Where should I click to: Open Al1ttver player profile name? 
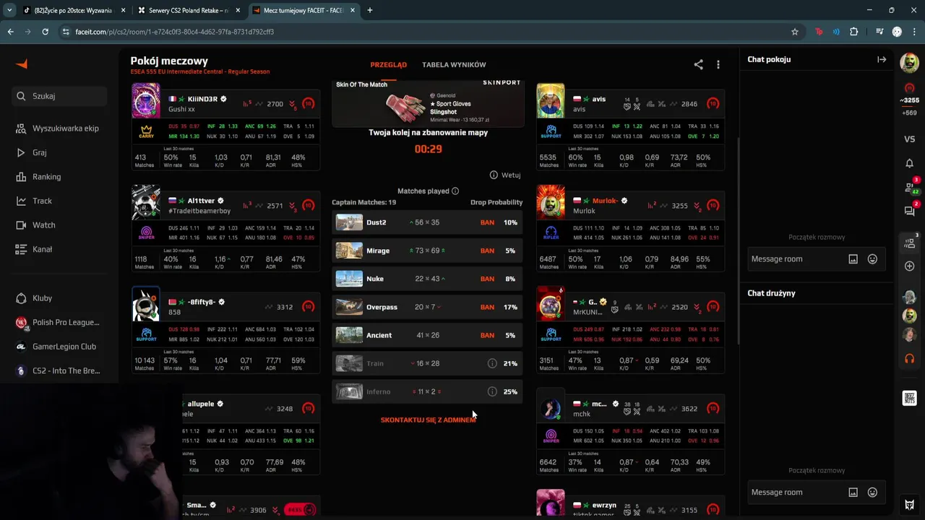[x=201, y=201]
